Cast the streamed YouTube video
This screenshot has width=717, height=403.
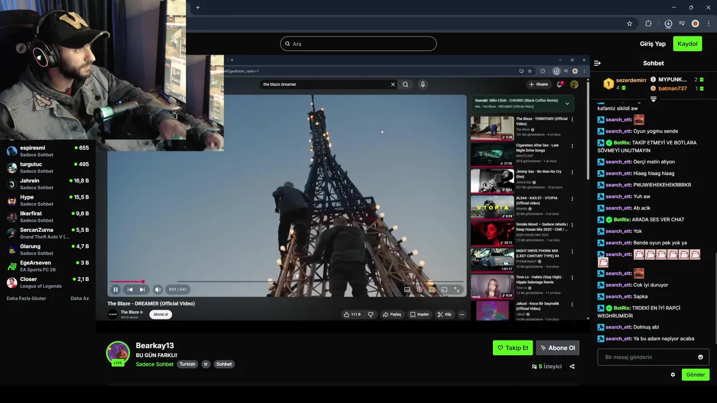444,289
